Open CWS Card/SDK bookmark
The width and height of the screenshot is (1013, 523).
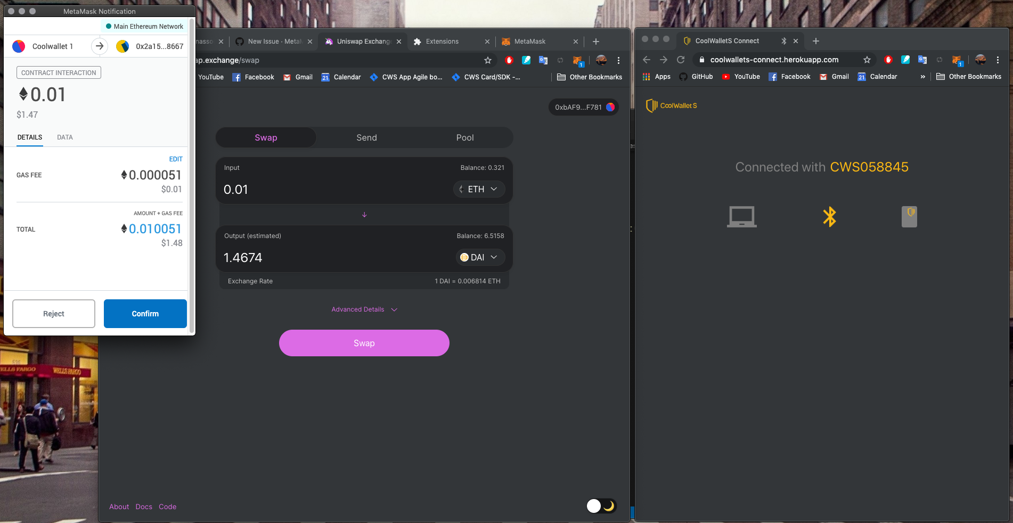pos(486,77)
